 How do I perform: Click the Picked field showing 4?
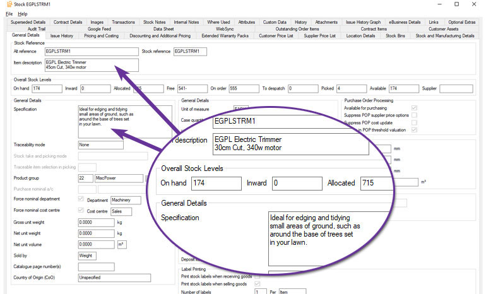[x=352, y=88]
